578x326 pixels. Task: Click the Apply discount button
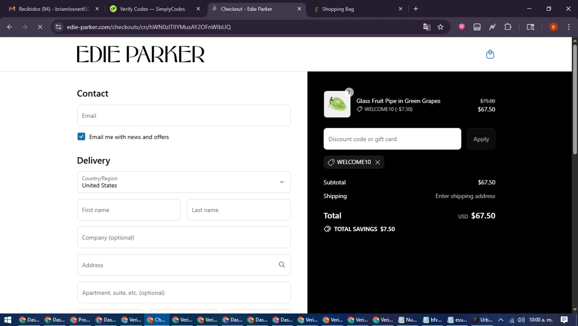pos(481,139)
